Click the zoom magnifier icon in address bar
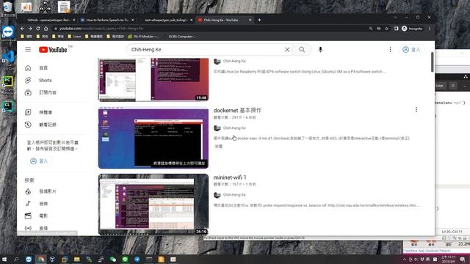Image resolution: width=470 pixels, height=264 pixels. pos(371,29)
